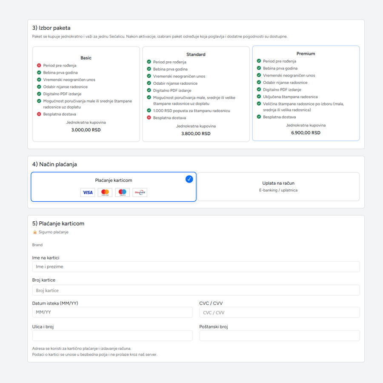The height and width of the screenshot is (383, 383).
Task: Click Jednokratna kupovina under Premium
Action: tap(306, 125)
